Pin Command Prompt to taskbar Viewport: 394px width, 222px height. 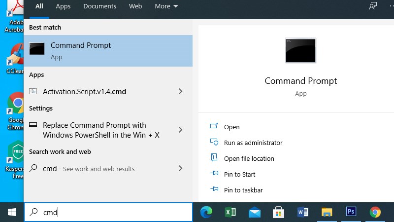point(243,190)
